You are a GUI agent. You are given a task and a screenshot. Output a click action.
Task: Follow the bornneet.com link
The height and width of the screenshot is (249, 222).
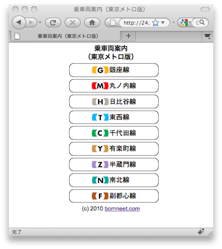tap(122, 209)
